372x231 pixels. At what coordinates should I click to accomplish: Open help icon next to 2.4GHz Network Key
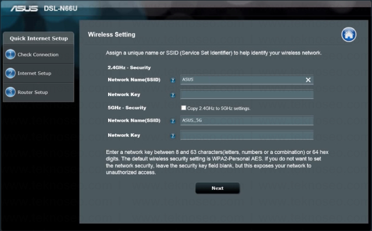[173, 95]
